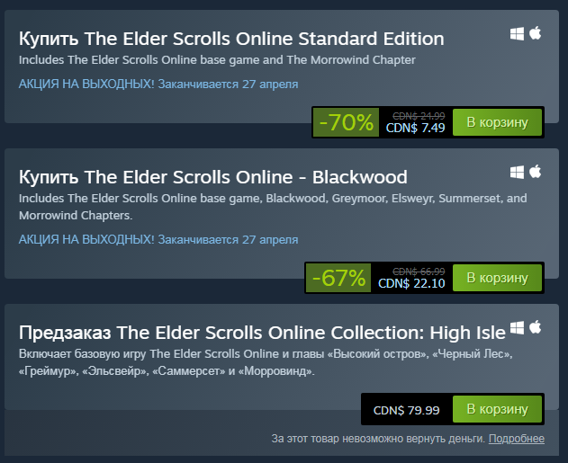
Task: Add Standard Edition to cart
Action: 498,122
